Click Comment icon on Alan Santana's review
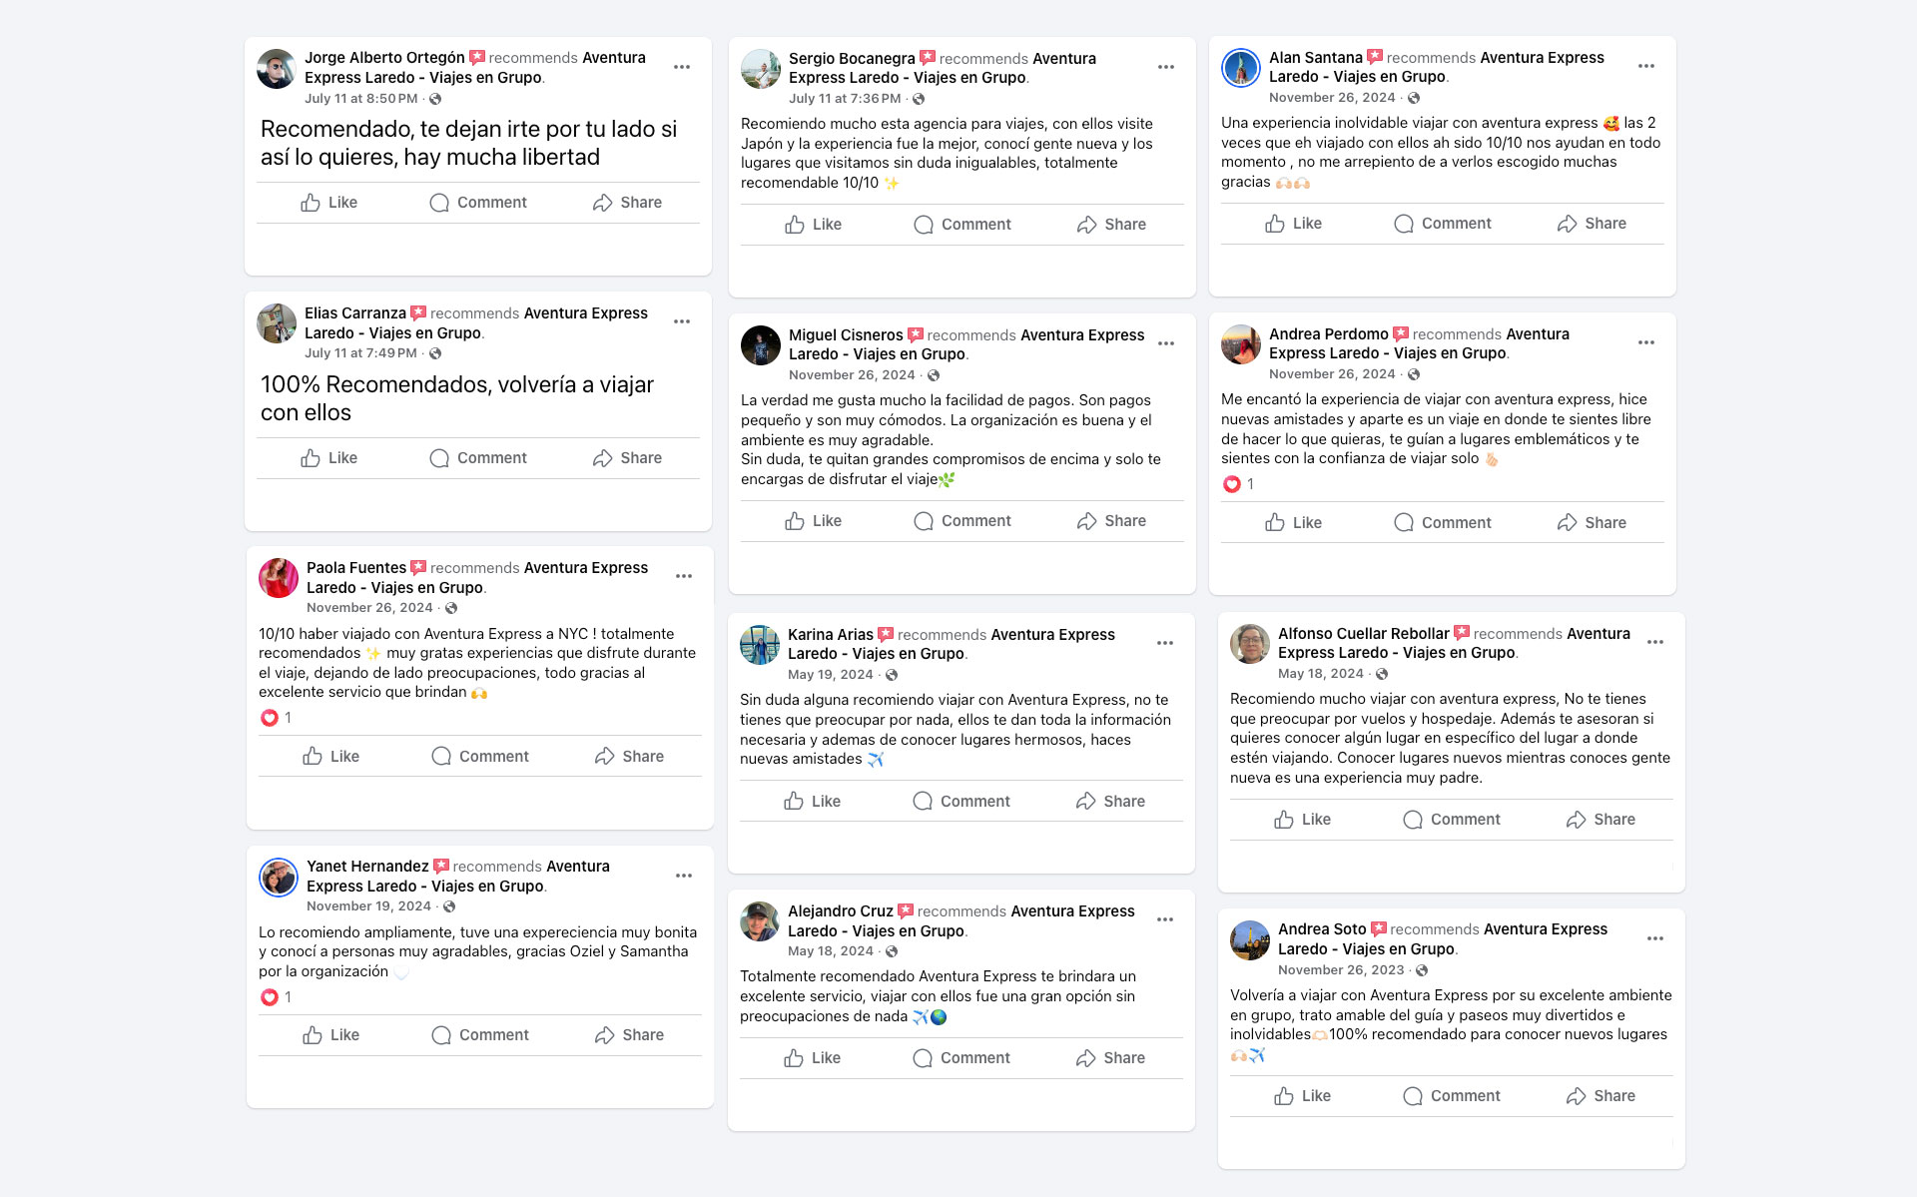 click(1404, 224)
